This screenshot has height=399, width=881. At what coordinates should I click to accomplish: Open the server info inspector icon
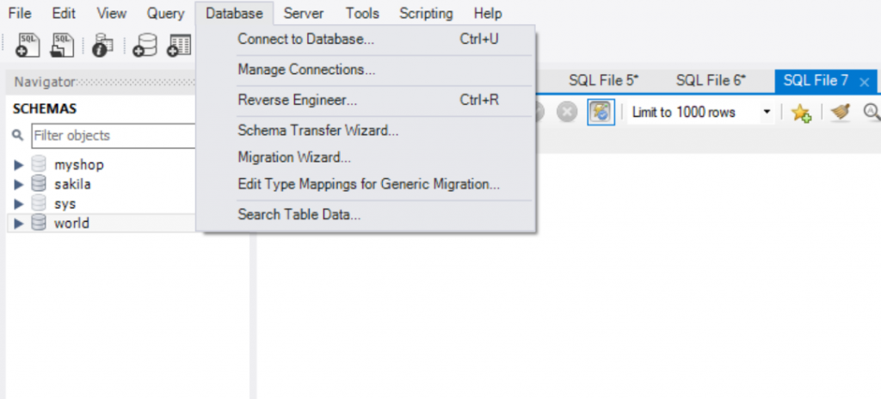click(103, 46)
